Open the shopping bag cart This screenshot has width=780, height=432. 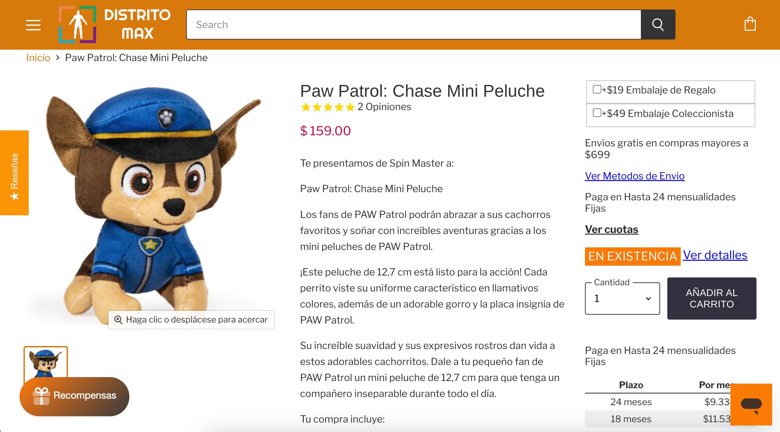coord(750,24)
